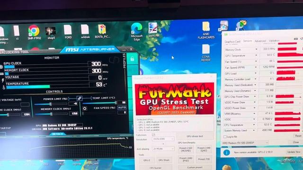Switch to the Graphics Card tab in GPU-Z
Viewport: 303px width, 170px height.
coord(232,42)
